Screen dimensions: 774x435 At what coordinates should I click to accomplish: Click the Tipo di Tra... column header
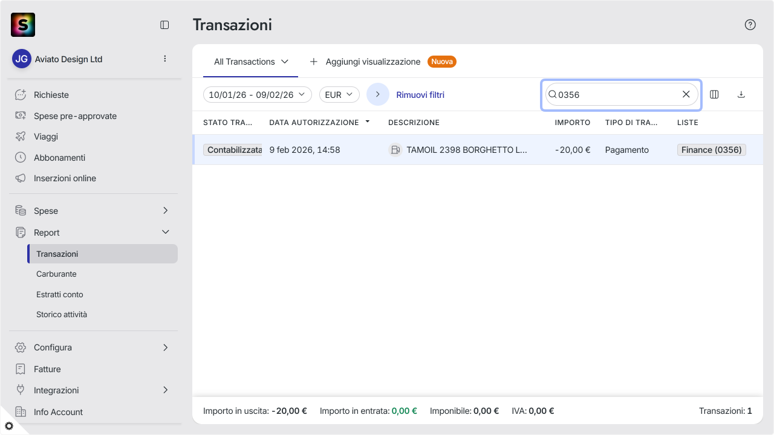click(x=631, y=122)
